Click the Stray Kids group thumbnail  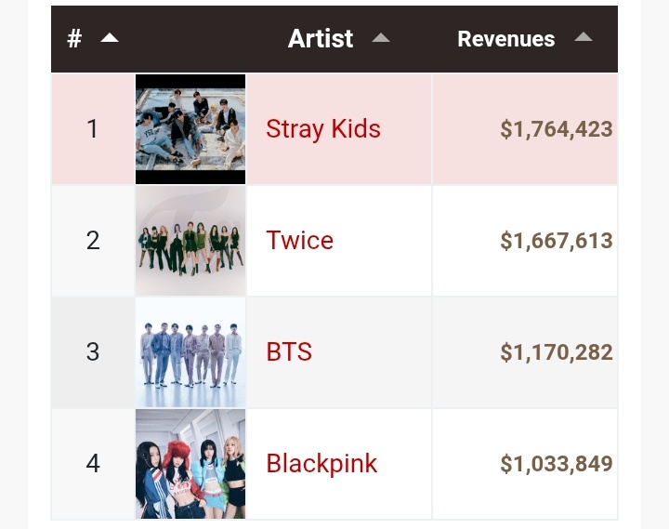190,129
